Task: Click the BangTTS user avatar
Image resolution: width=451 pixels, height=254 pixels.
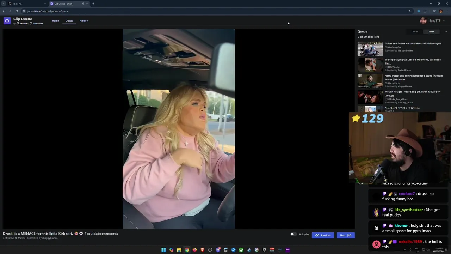Action: click(423, 21)
